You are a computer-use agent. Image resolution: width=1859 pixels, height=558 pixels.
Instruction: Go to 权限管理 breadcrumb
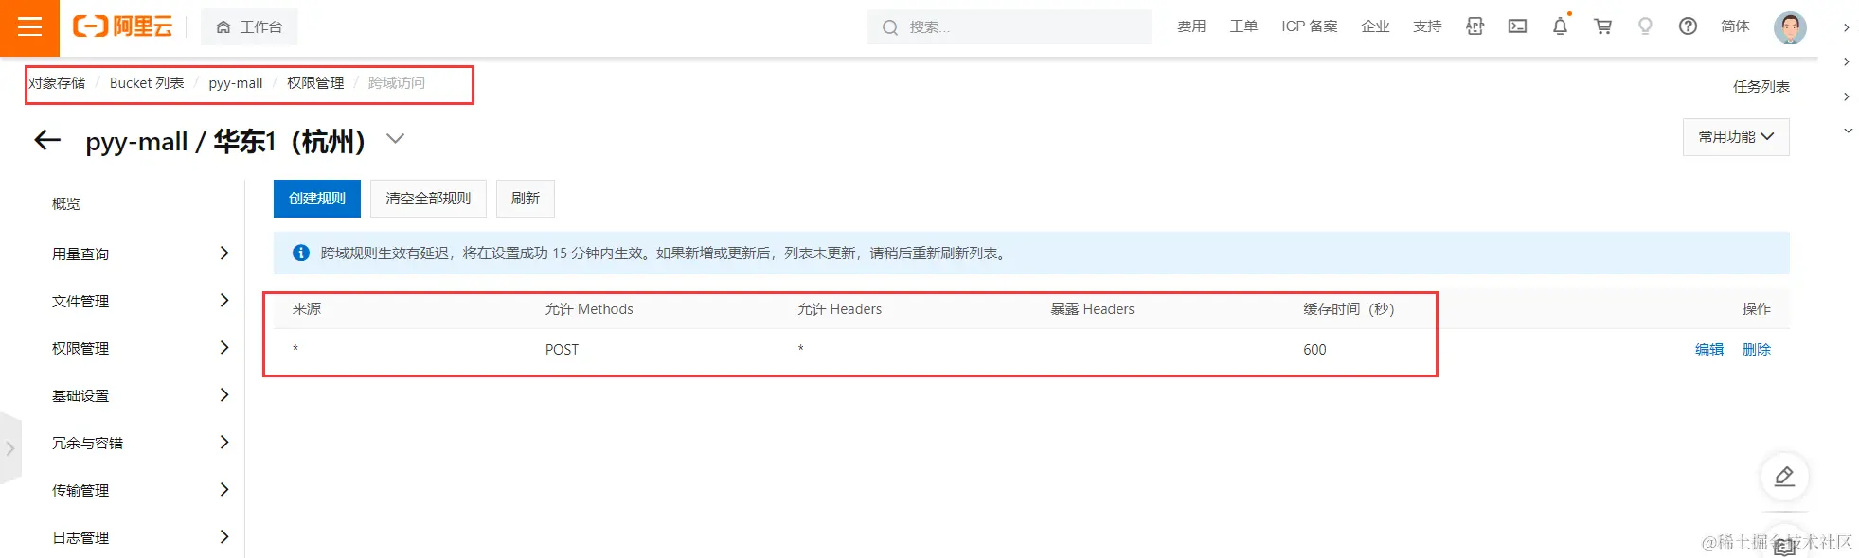pos(315,83)
